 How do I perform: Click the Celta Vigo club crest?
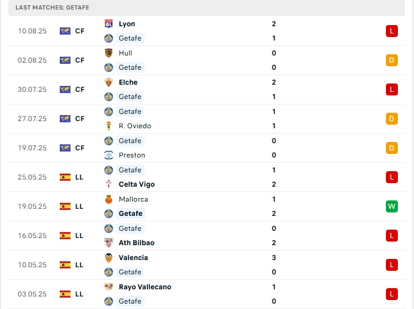109,184
